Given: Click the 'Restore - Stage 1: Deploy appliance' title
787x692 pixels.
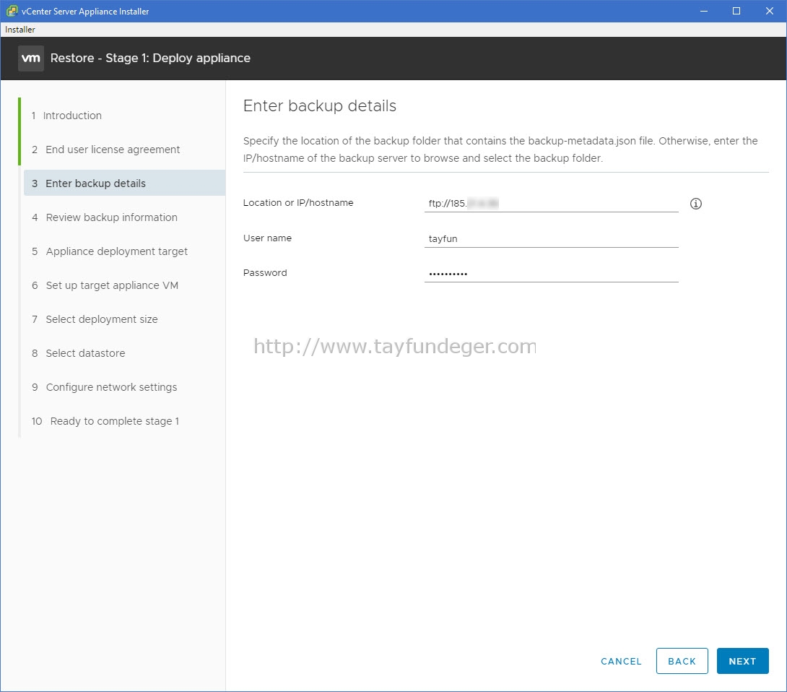Looking at the screenshot, I should 150,59.
